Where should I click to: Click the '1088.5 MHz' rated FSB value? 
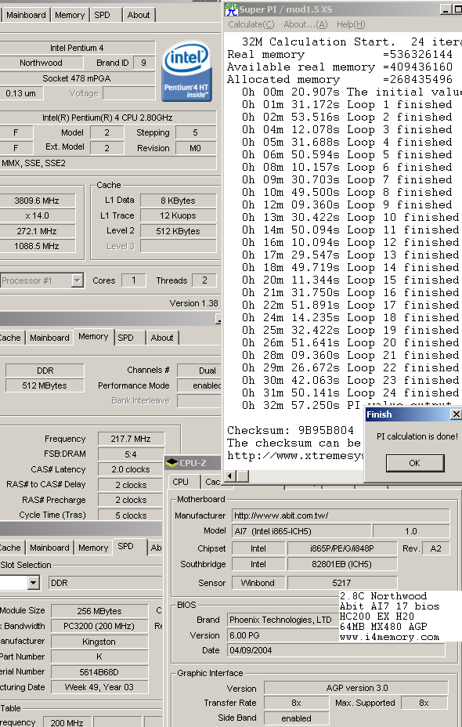tap(37, 246)
